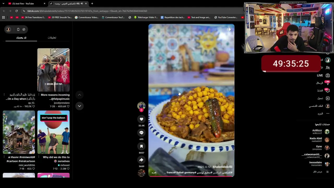This screenshot has height=188, width=334.
Task: Open the creator's avatar beside the video
Action: tap(141, 106)
